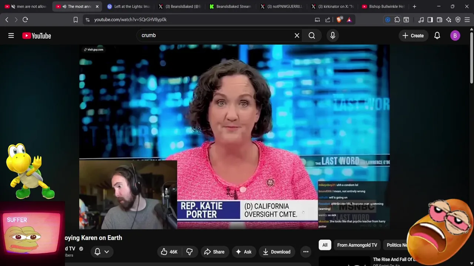This screenshot has height=266, width=474.
Task: Open the YouTube hamburger guide menu
Action: pos(11,35)
